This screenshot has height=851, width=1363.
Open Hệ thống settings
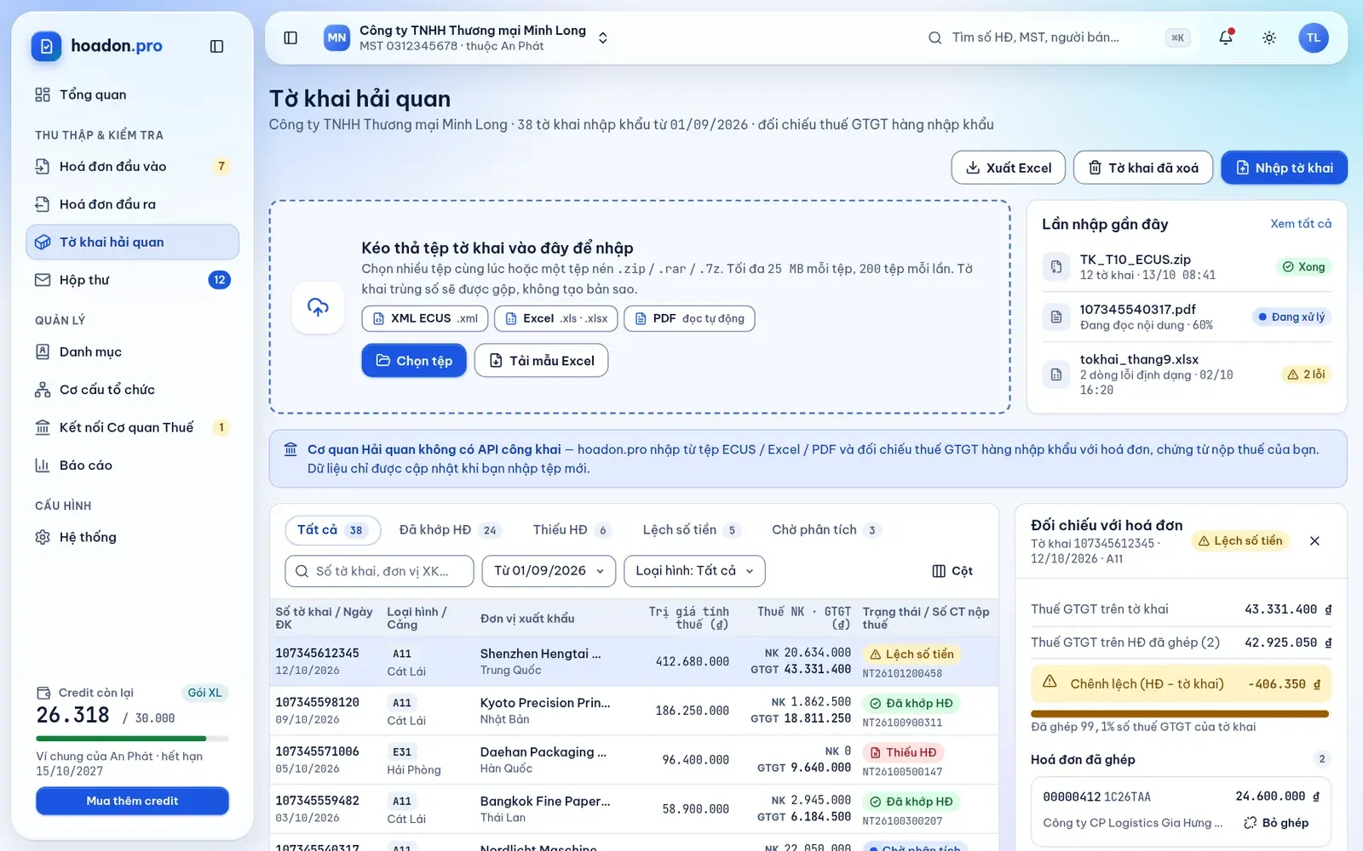[132, 537]
